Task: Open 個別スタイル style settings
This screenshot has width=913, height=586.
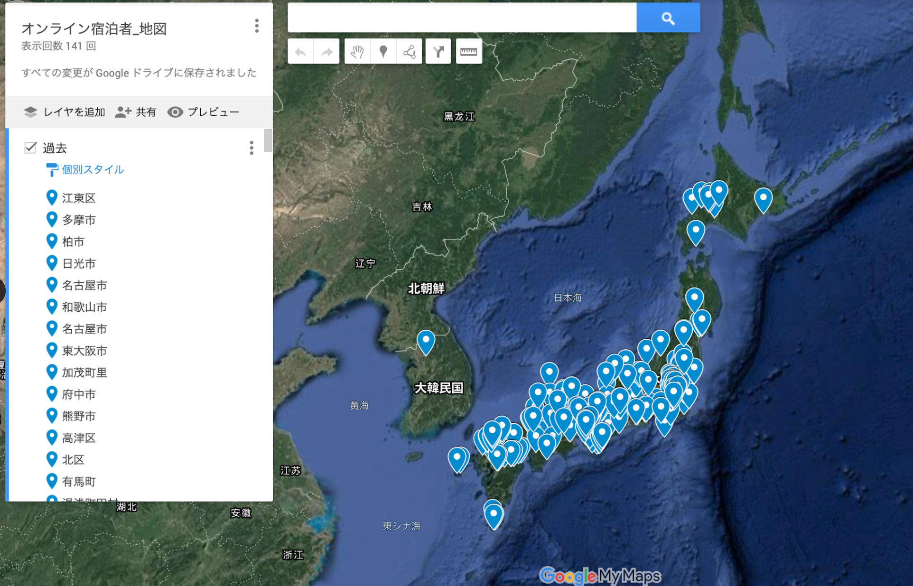Action: click(x=93, y=169)
